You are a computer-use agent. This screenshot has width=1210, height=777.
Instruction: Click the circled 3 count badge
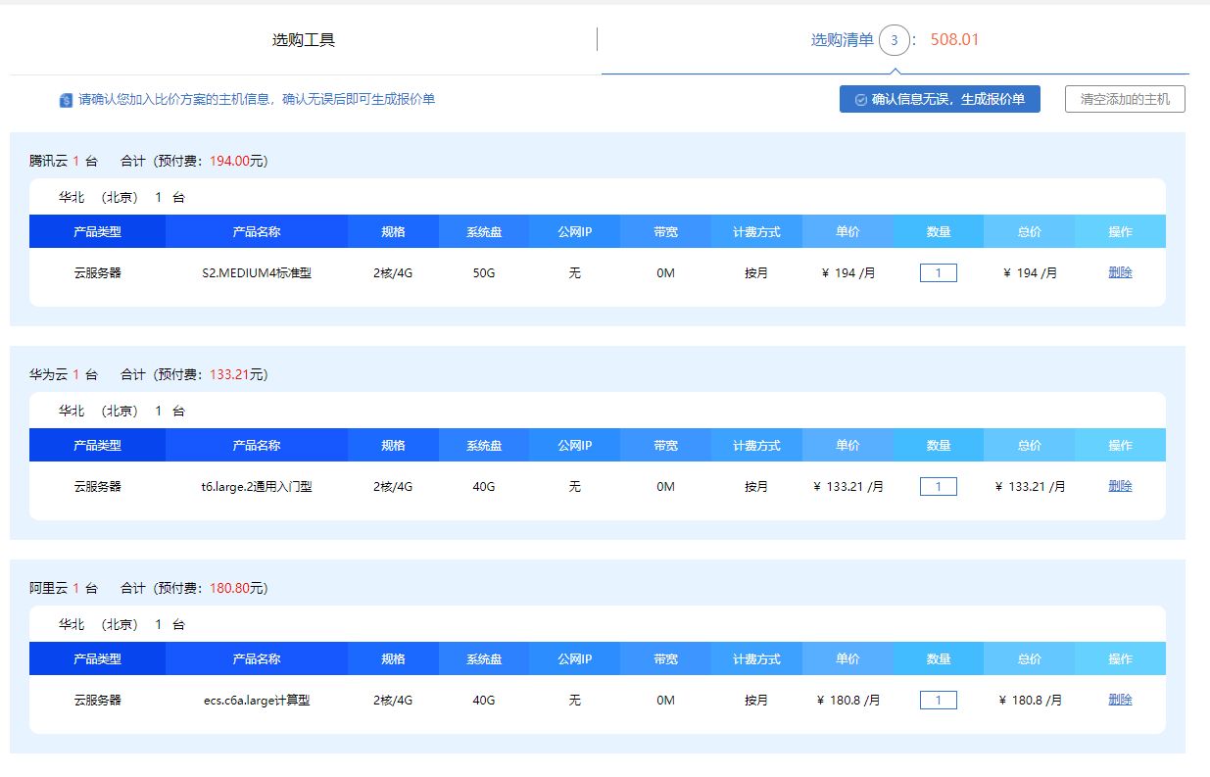pyautogui.click(x=894, y=40)
